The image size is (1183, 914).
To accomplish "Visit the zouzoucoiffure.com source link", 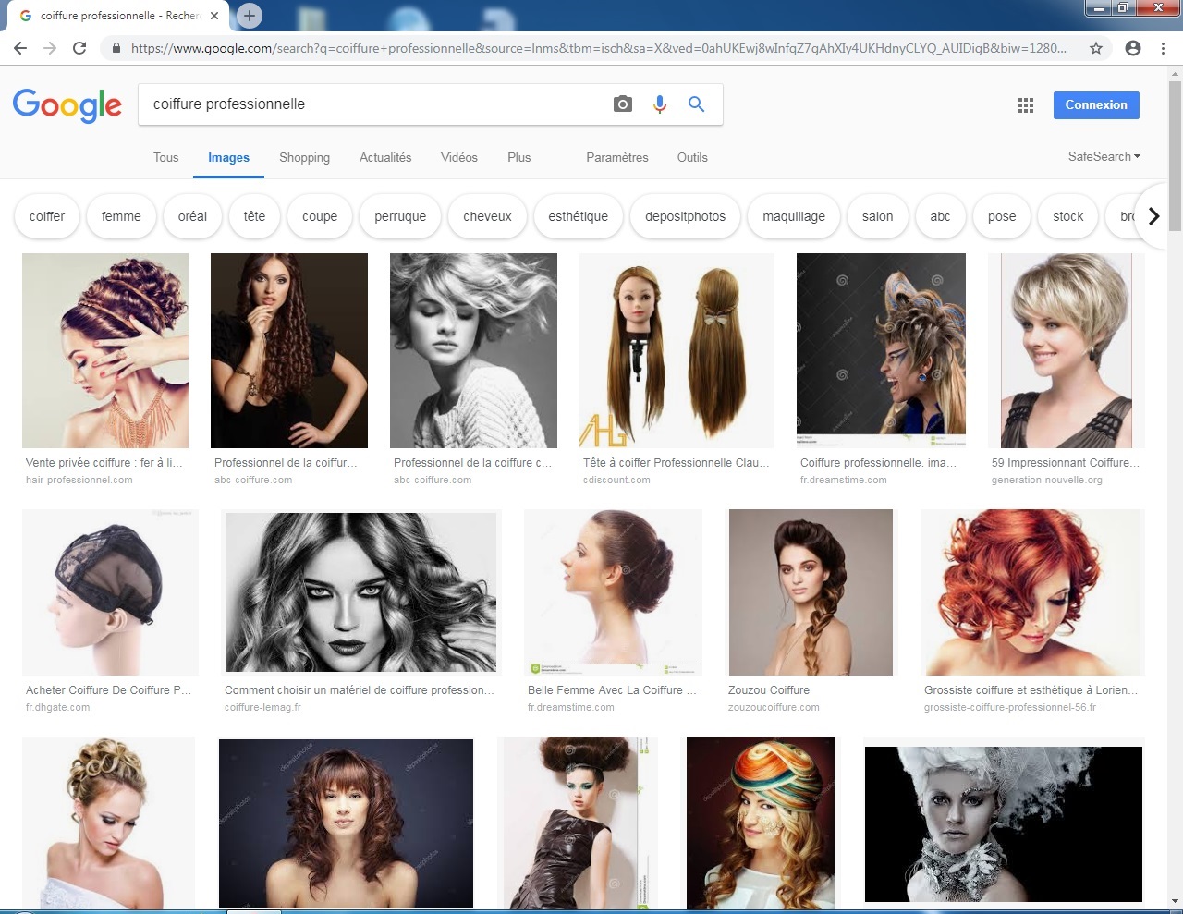I will click(x=774, y=707).
